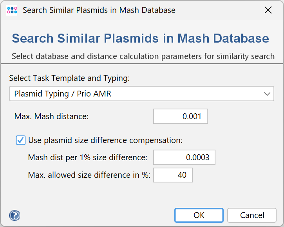Click the Max. allowed size difference field
The width and height of the screenshot is (284, 227).
pyautogui.click(x=173, y=175)
